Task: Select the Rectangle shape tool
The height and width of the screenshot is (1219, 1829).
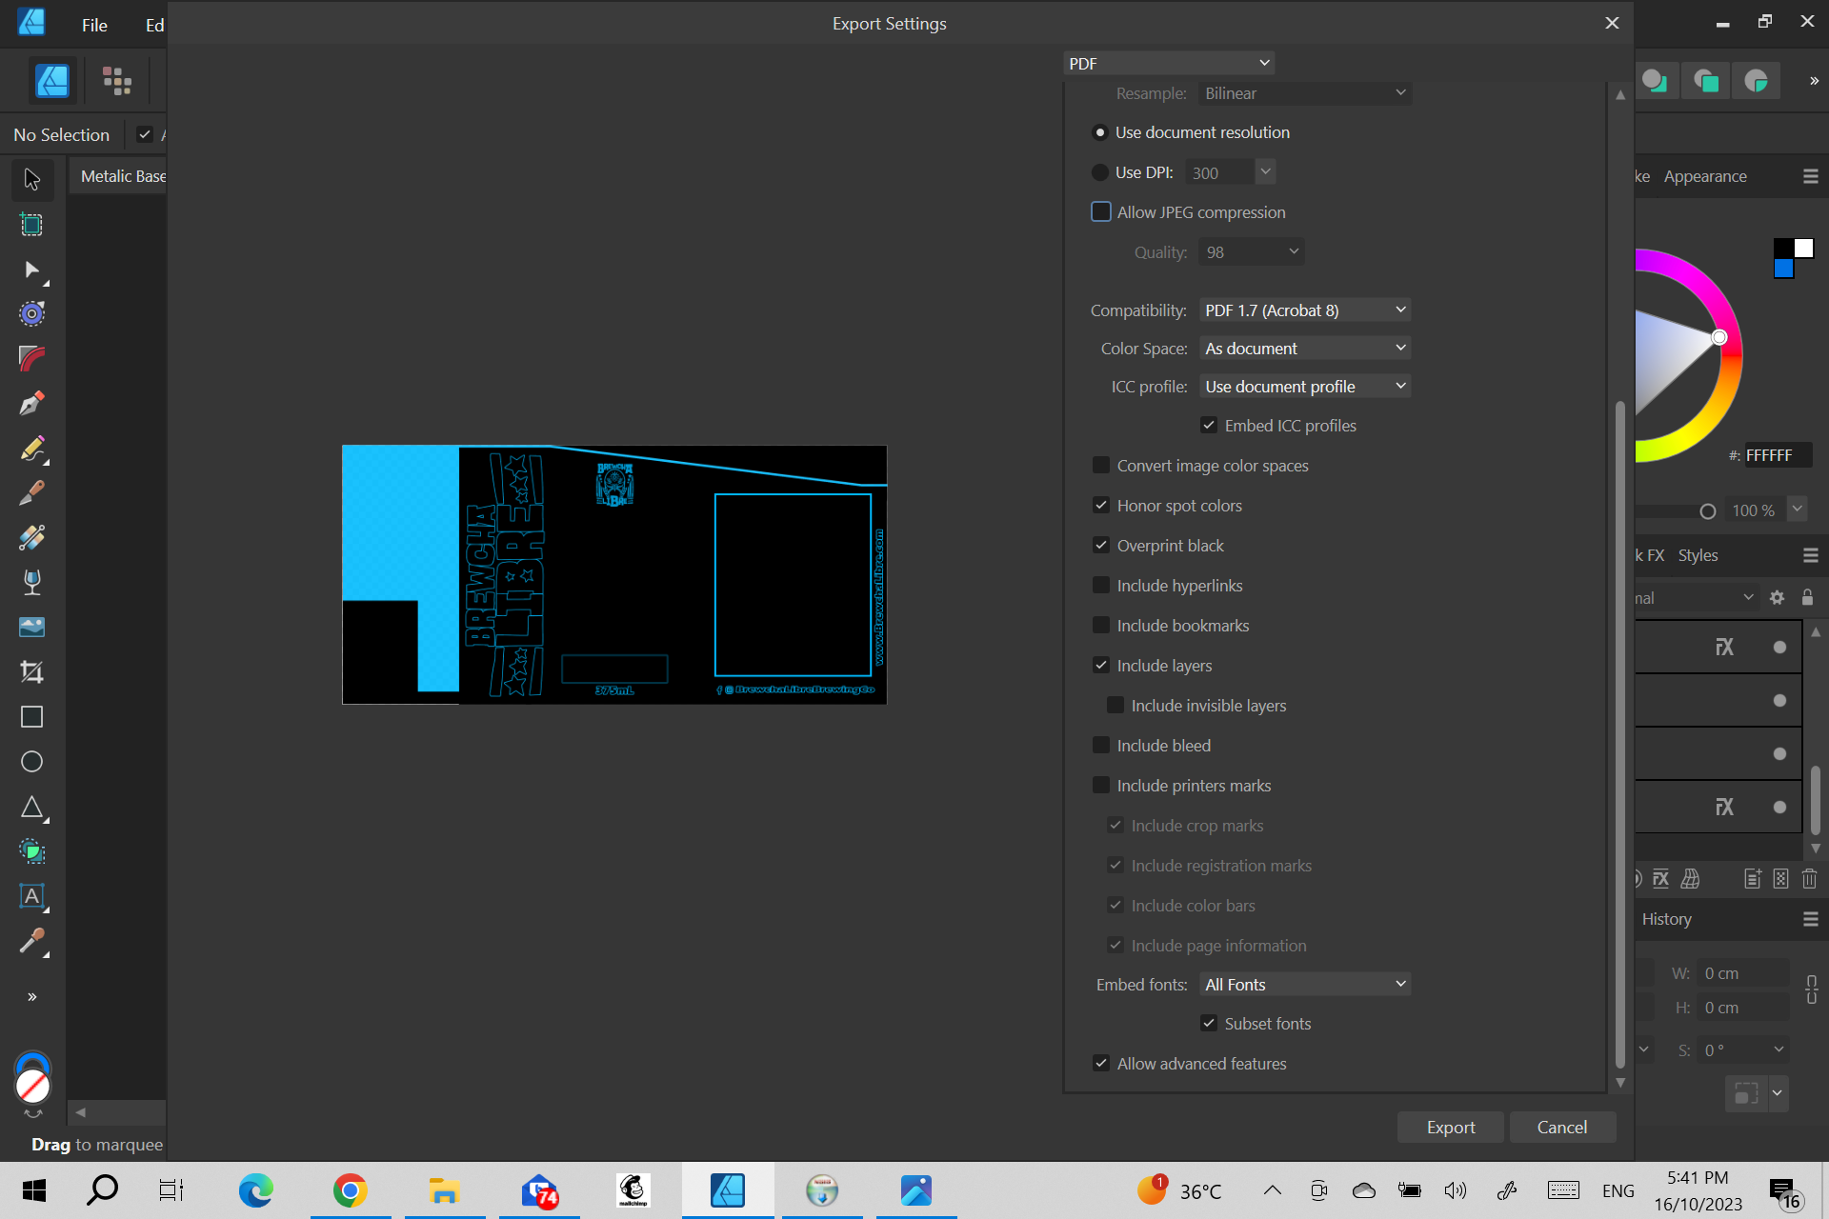Action: (31, 717)
